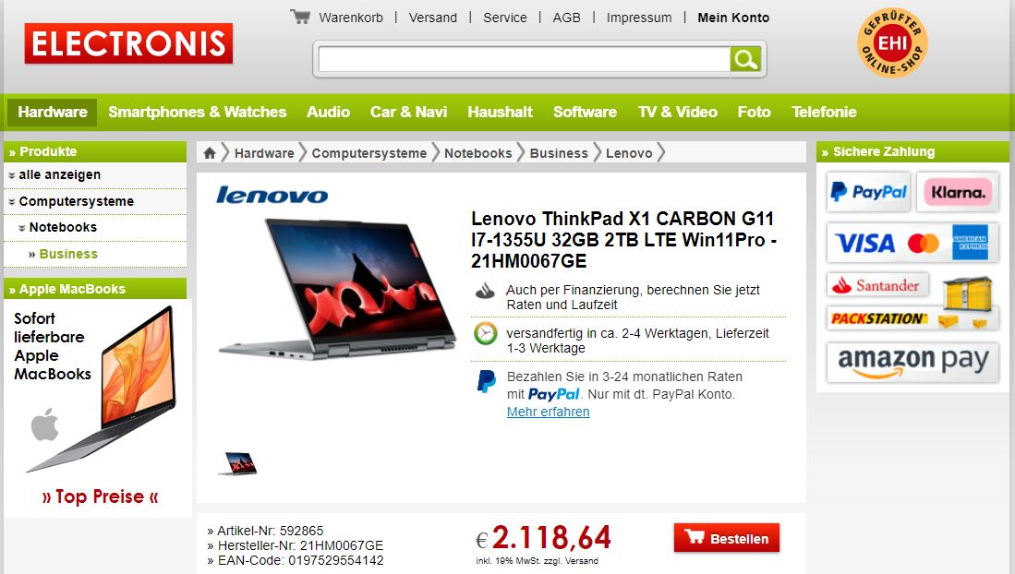Click the red Bestellen button
Screen dimensions: 1015x574
click(x=726, y=538)
